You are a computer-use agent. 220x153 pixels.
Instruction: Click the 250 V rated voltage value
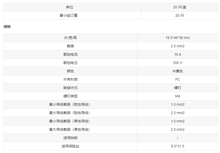[177, 63]
